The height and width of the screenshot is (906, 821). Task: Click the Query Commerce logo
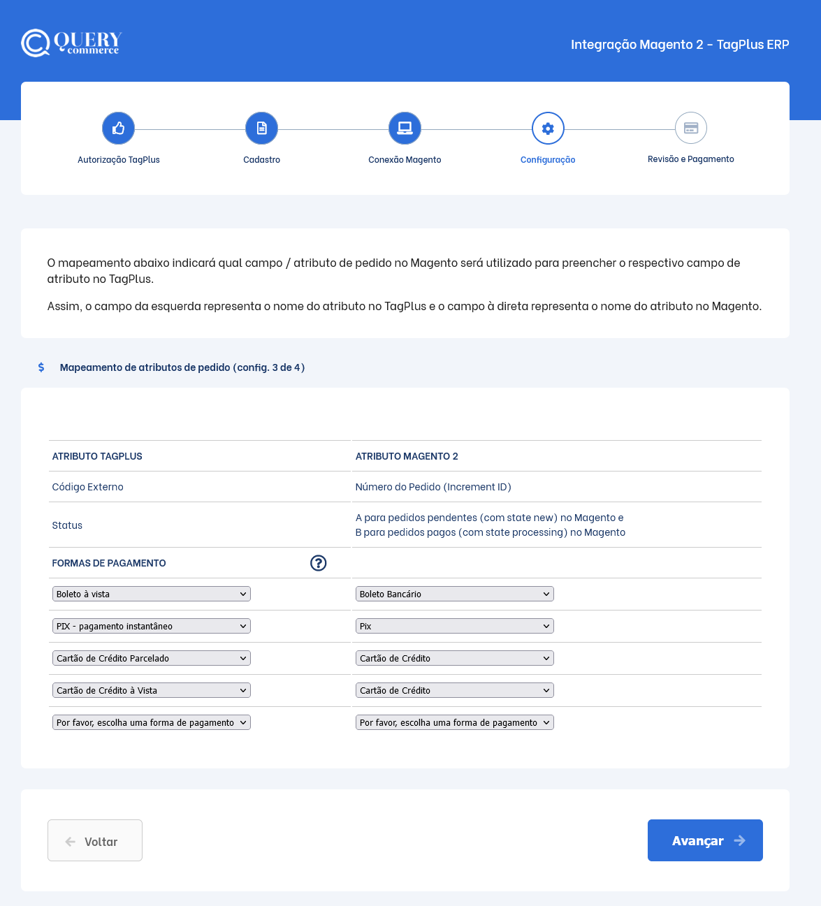click(71, 43)
